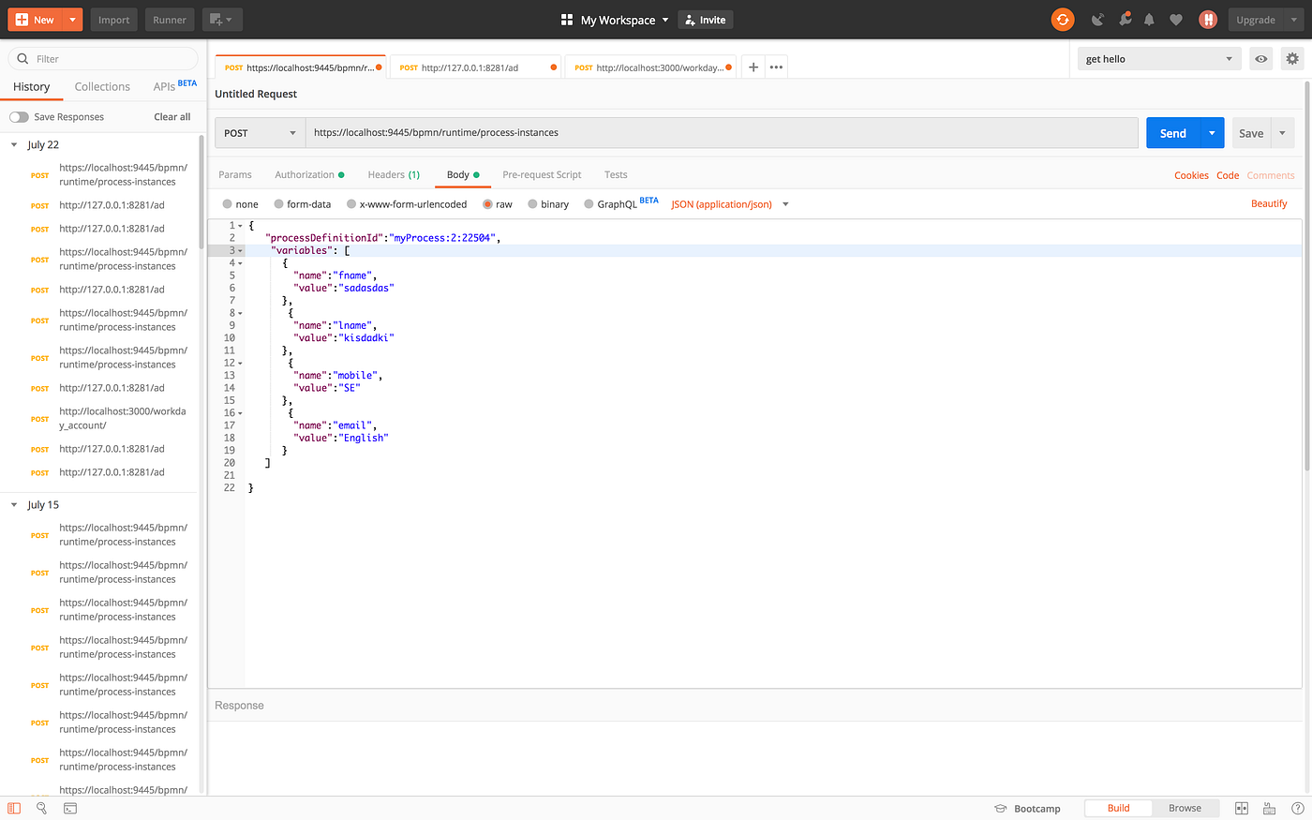This screenshot has height=820, width=1312.
Task: Switch to the Pre-request Script tab
Action: [x=542, y=174]
